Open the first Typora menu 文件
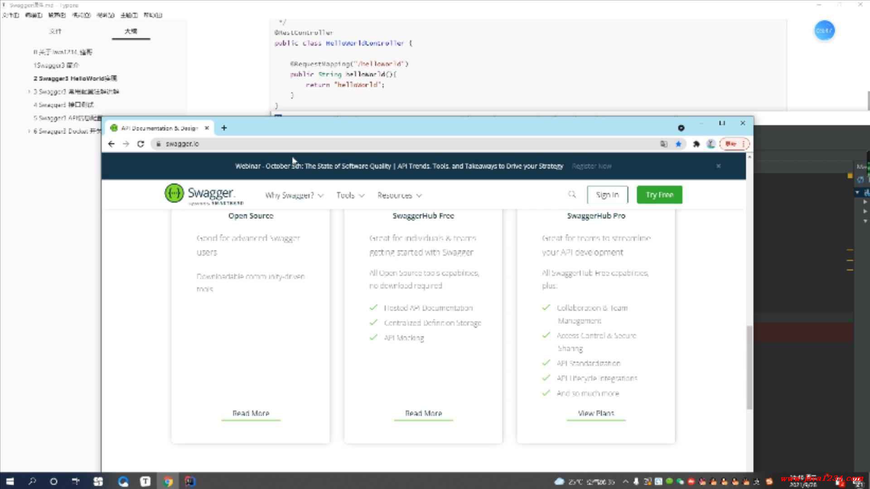This screenshot has height=489, width=870. (11, 15)
